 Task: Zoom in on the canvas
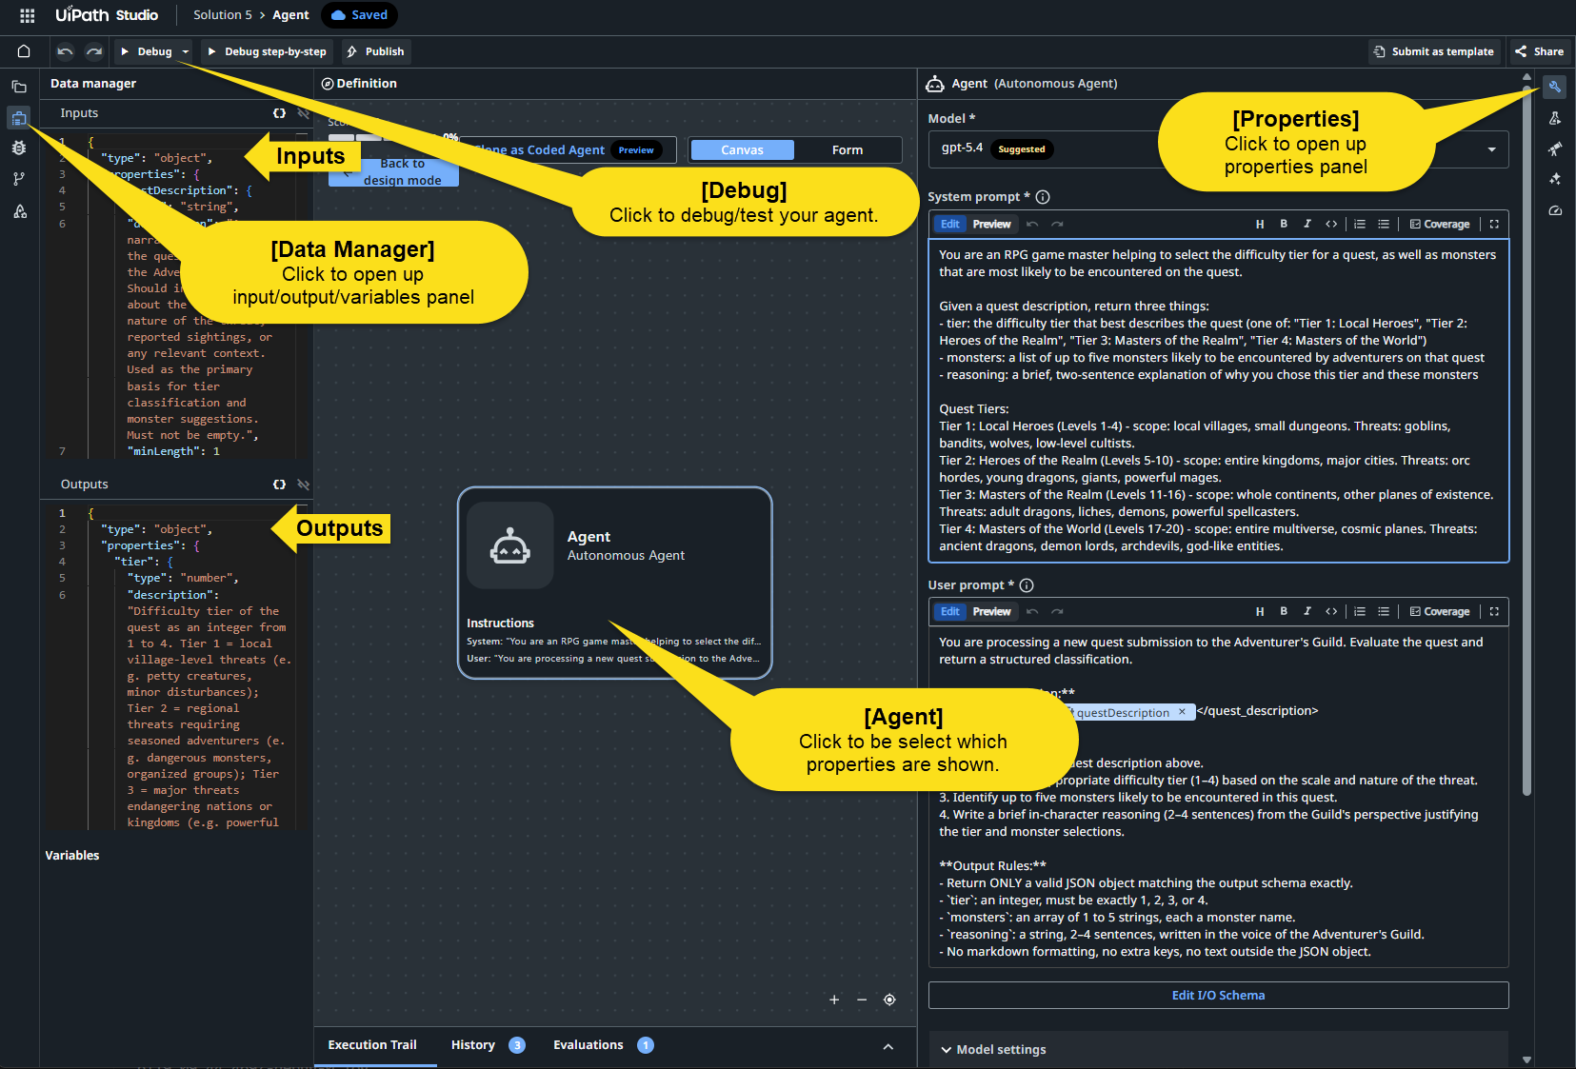pos(834,1000)
